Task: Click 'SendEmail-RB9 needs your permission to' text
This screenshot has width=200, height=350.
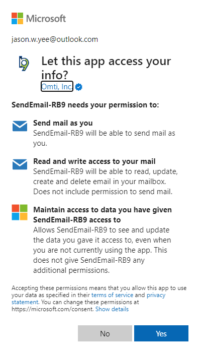Action: tap(85, 105)
